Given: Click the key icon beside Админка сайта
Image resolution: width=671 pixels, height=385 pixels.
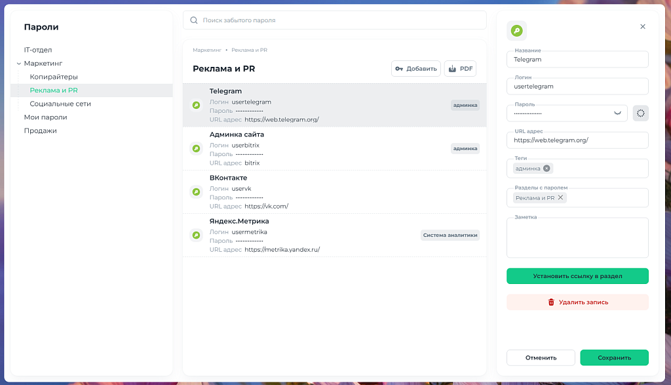Looking at the screenshot, I should coord(195,148).
